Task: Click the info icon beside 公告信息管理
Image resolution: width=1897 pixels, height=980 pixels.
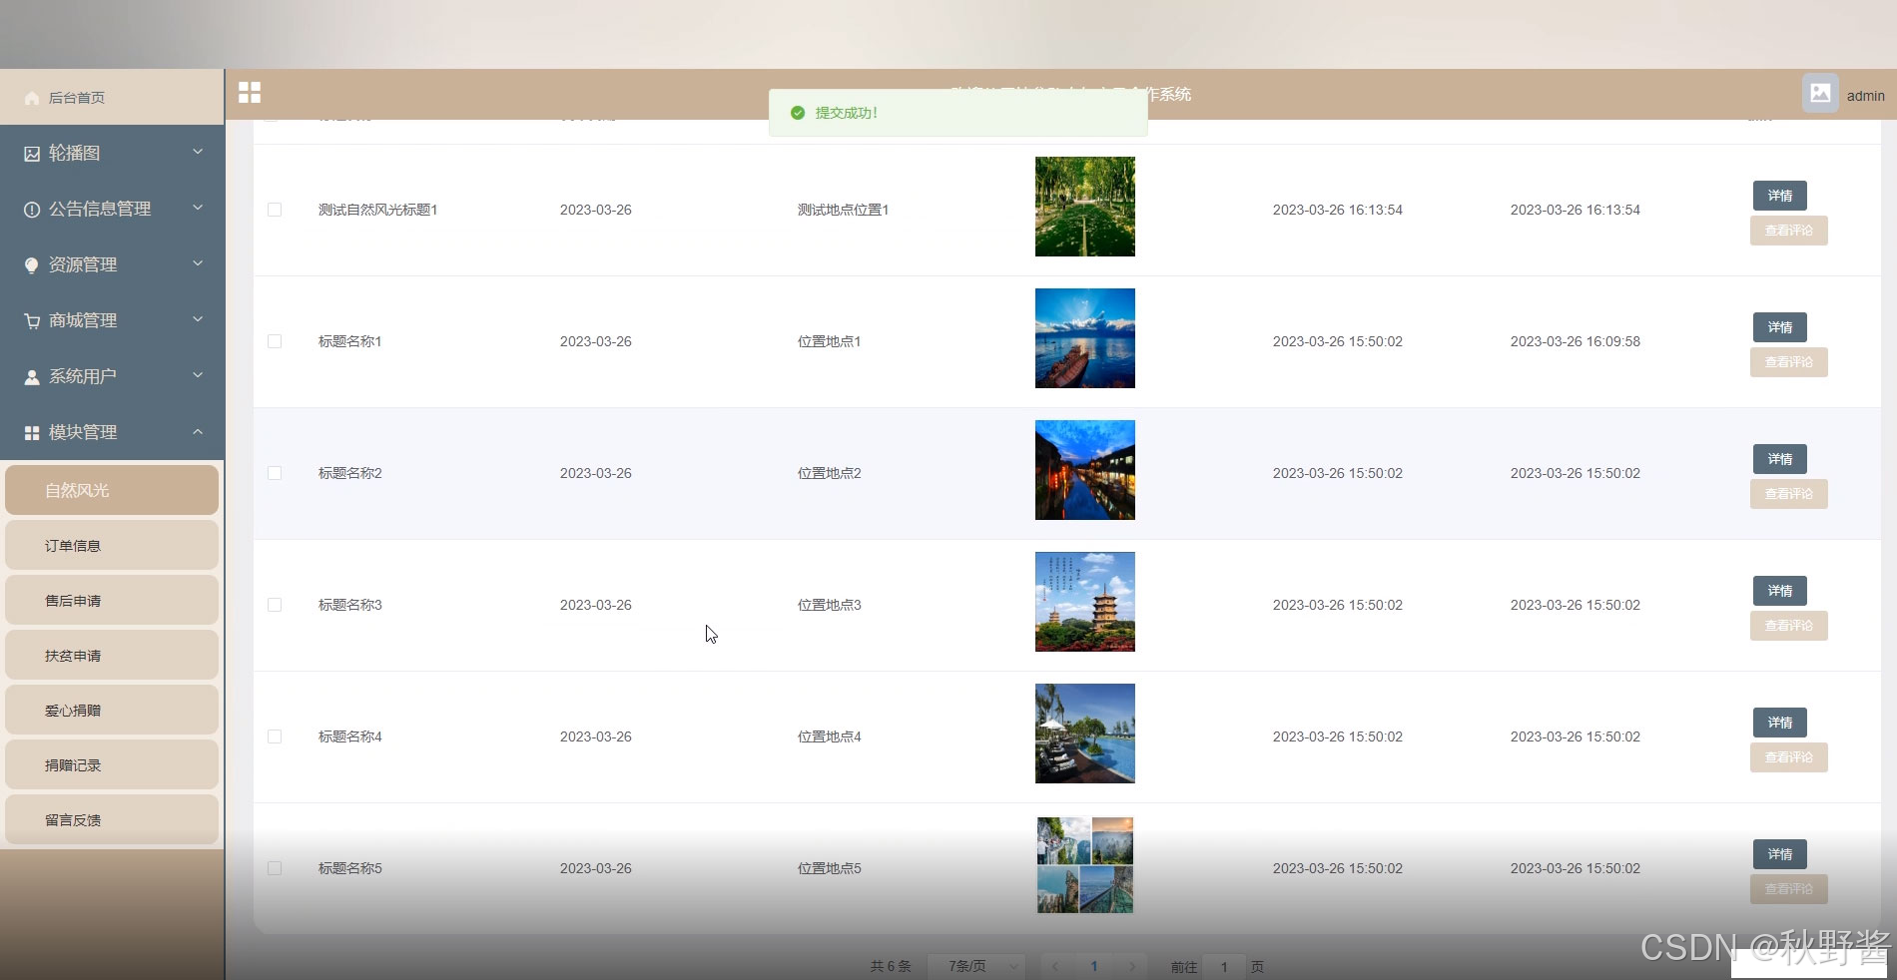Action: (x=32, y=210)
